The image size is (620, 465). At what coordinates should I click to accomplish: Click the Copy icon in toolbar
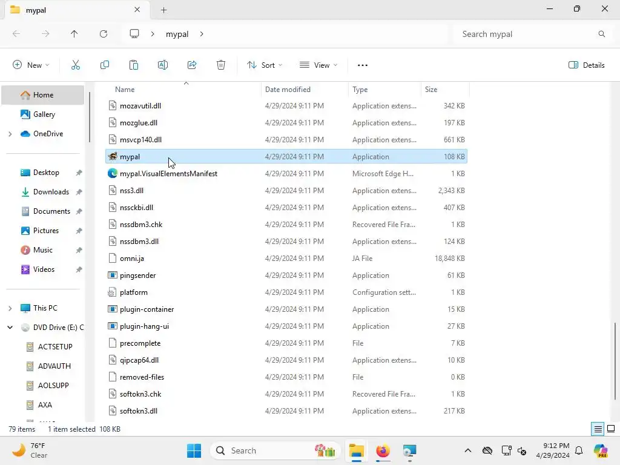coord(105,65)
